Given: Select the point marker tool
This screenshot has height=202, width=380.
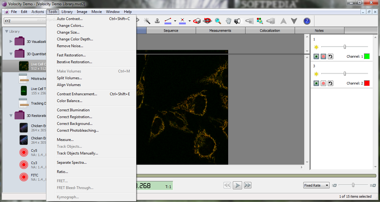Looking at the screenshot, I should [x=182, y=21].
